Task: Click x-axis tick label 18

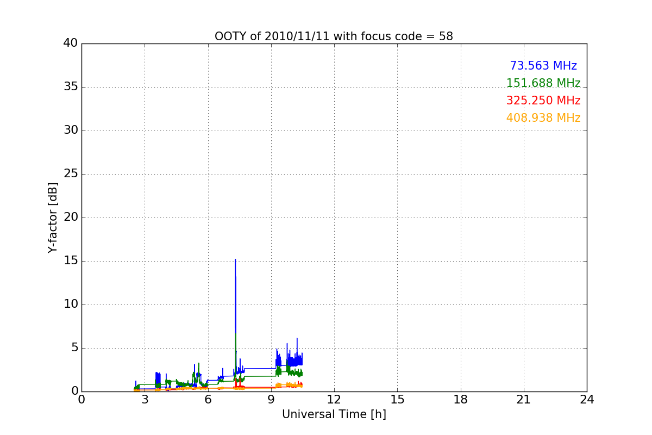Action: coord(461,399)
